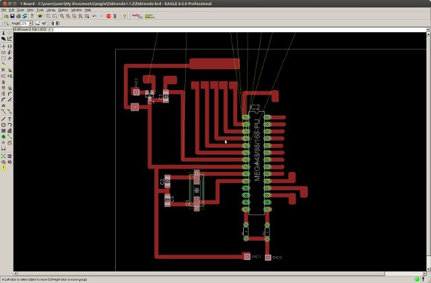The image size is (431, 283).
Task: Open the Autorouter tool
Action: [9, 156]
